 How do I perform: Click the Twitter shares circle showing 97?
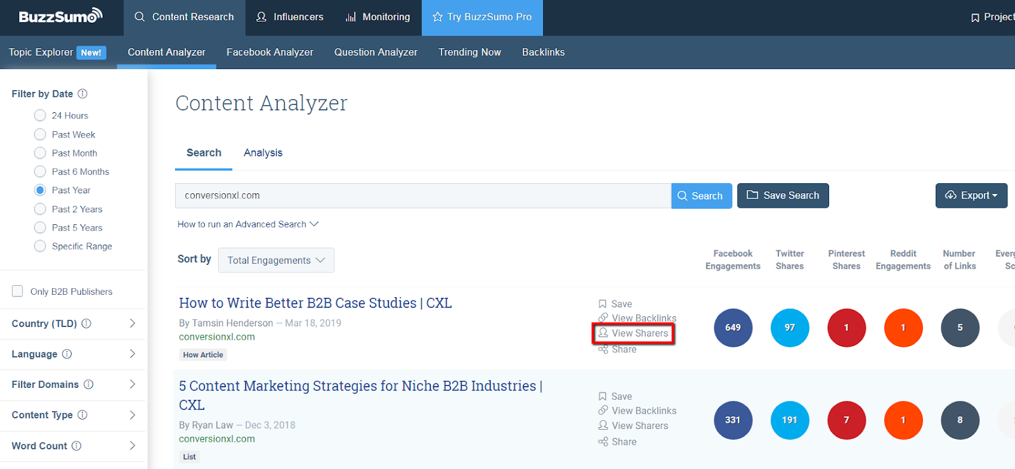point(790,328)
